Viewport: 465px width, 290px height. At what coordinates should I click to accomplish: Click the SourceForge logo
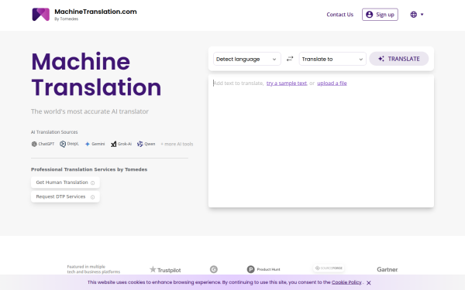pyautogui.click(x=329, y=268)
